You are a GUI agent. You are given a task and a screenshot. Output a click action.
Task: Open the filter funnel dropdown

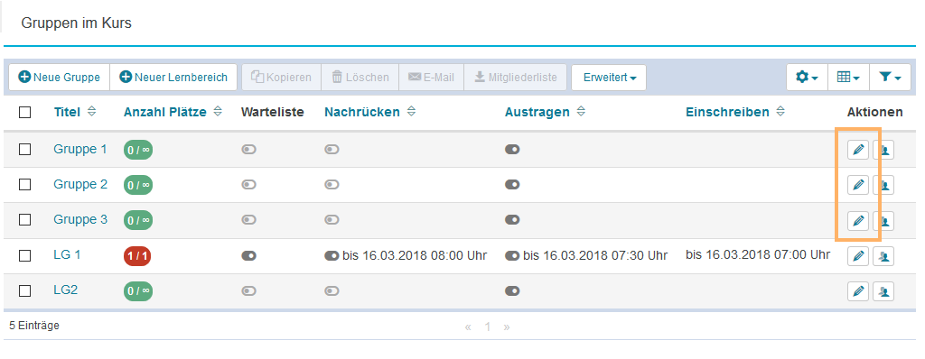(x=890, y=78)
